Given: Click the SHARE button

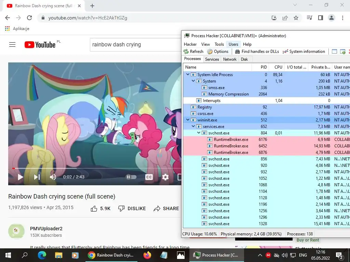Looking at the screenshot, I should click(166, 208).
